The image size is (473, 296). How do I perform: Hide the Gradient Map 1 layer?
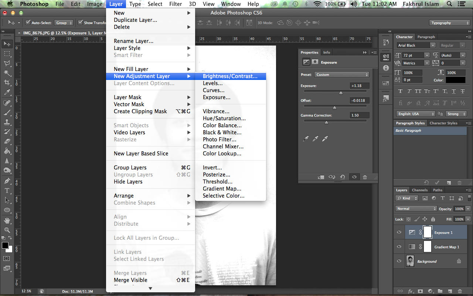[399, 247]
